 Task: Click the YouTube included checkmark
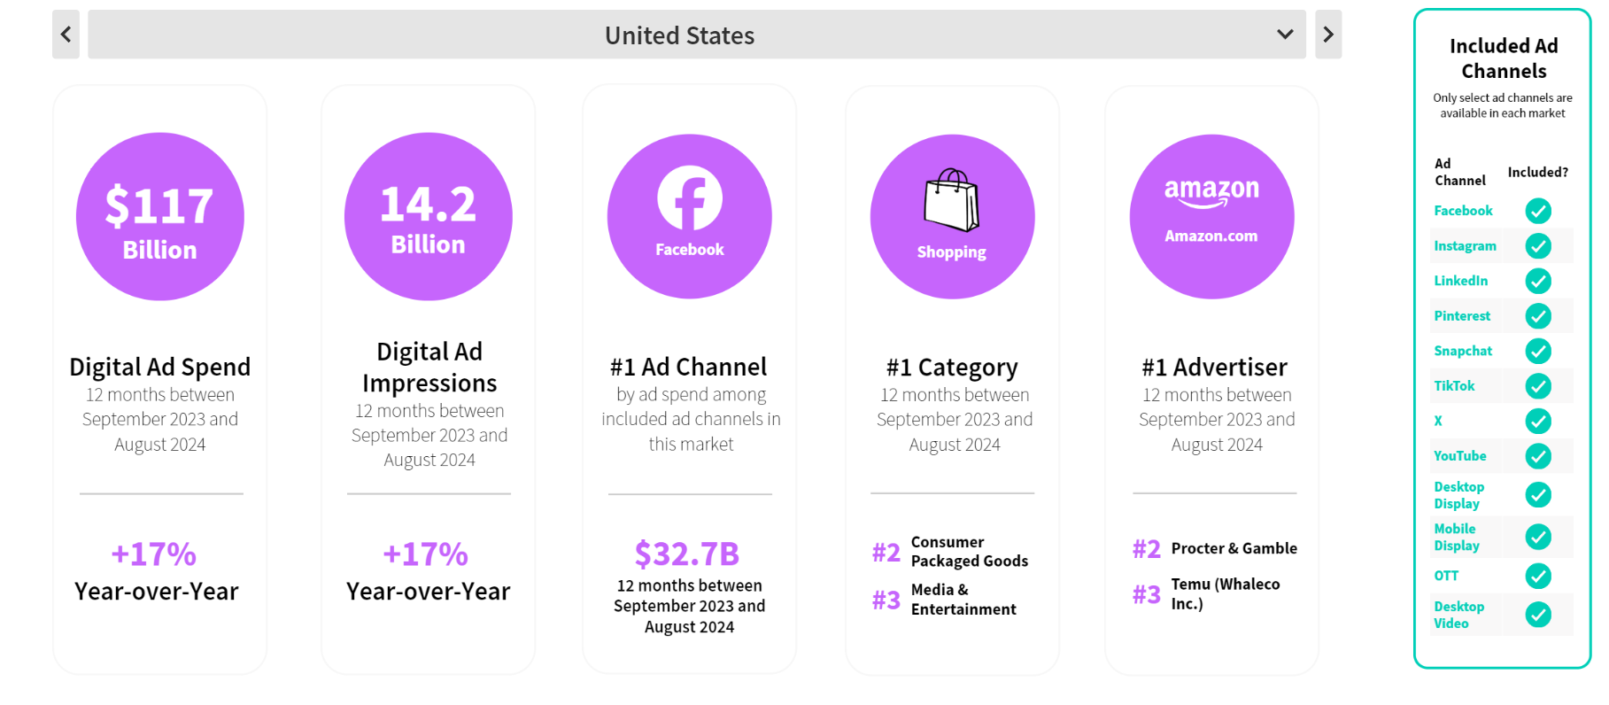coord(1538,456)
